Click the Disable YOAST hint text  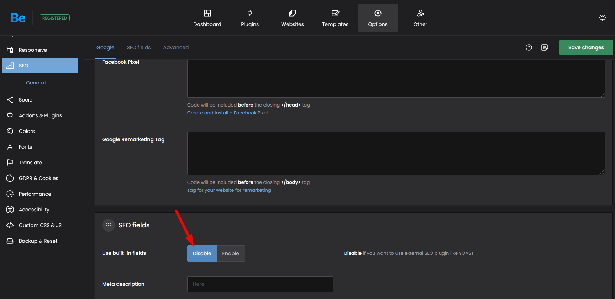pos(409,253)
